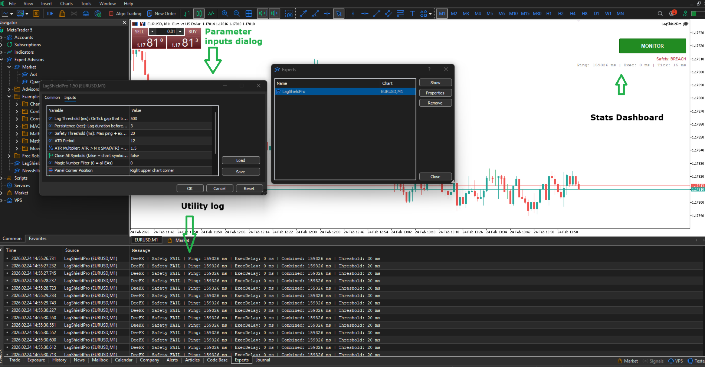Expand the Accounts node in Navigator
The image size is (705, 367).
2,37
